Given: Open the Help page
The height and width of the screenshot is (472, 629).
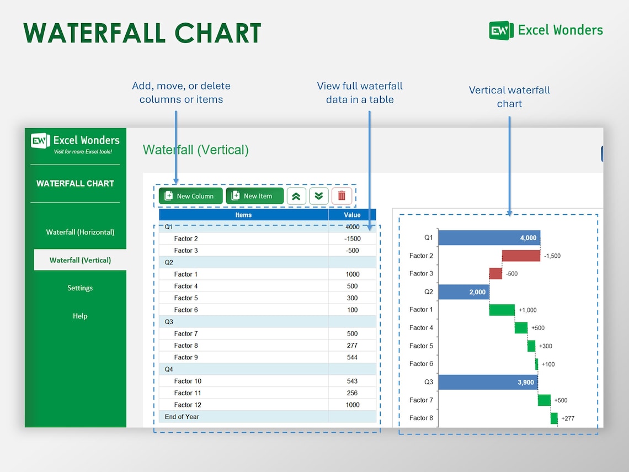Looking at the screenshot, I should click(80, 316).
